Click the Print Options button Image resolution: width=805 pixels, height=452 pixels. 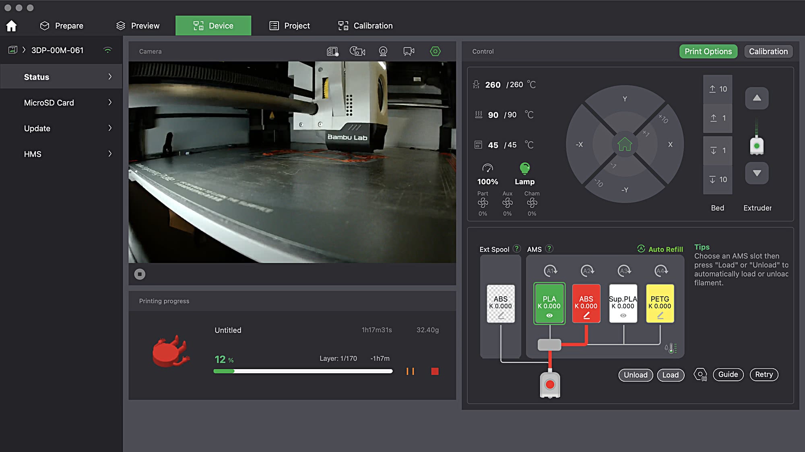click(x=708, y=51)
